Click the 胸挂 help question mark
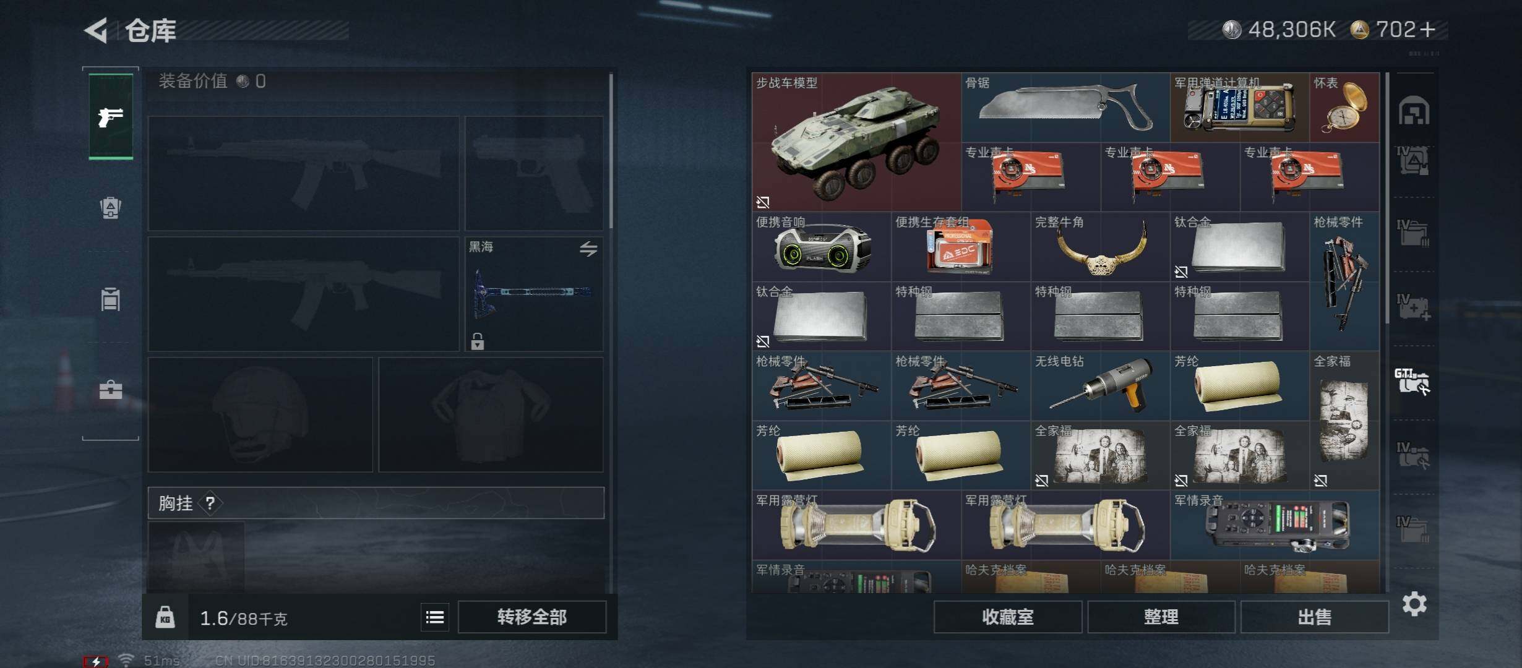 (210, 503)
